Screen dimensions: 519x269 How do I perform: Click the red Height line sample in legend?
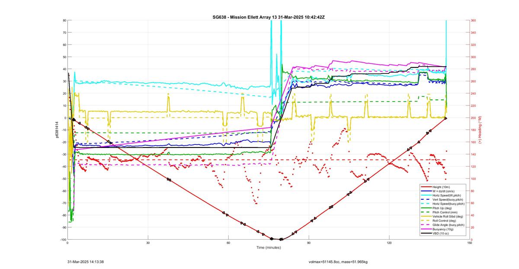pos(426,187)
